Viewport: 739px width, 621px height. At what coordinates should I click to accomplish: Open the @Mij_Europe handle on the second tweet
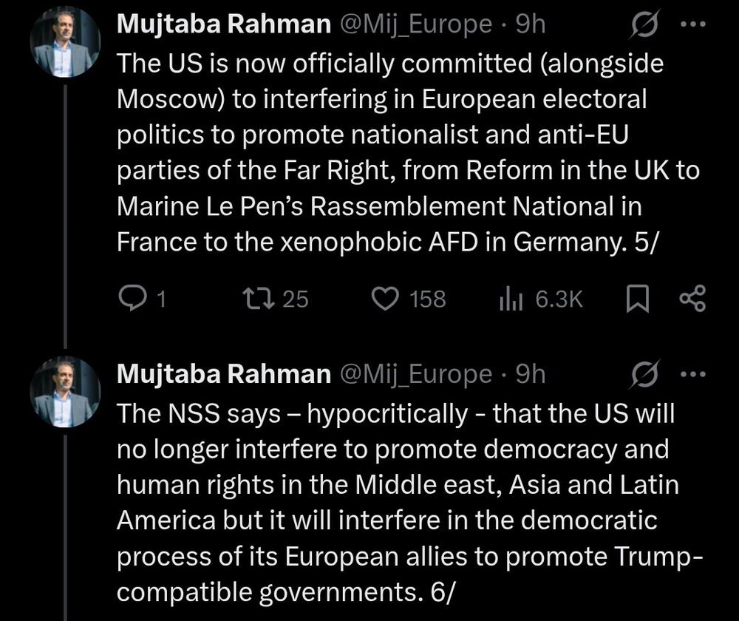point(415,375)
